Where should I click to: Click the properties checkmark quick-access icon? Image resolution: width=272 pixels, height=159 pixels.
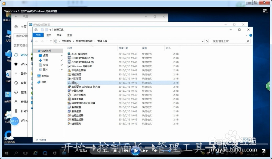(42, 30)
